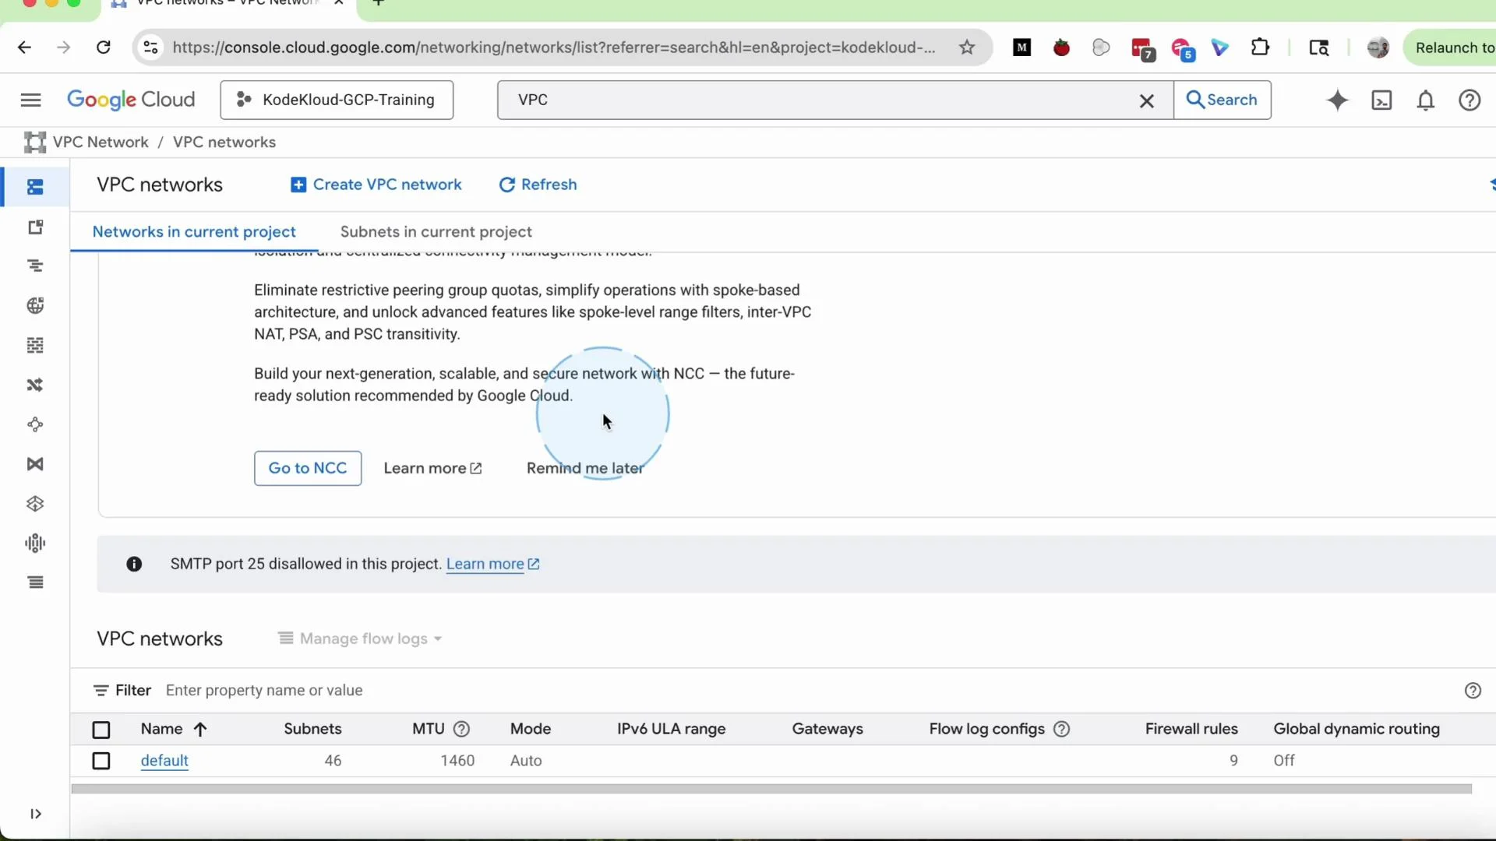The width and height of the screenshot is (1496, 841).
Task: View site information icon in address bar
Action: 151,48
